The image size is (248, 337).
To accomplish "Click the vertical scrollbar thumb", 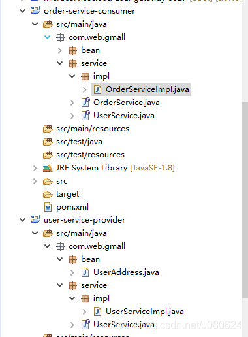I will (x=245, y=200).
